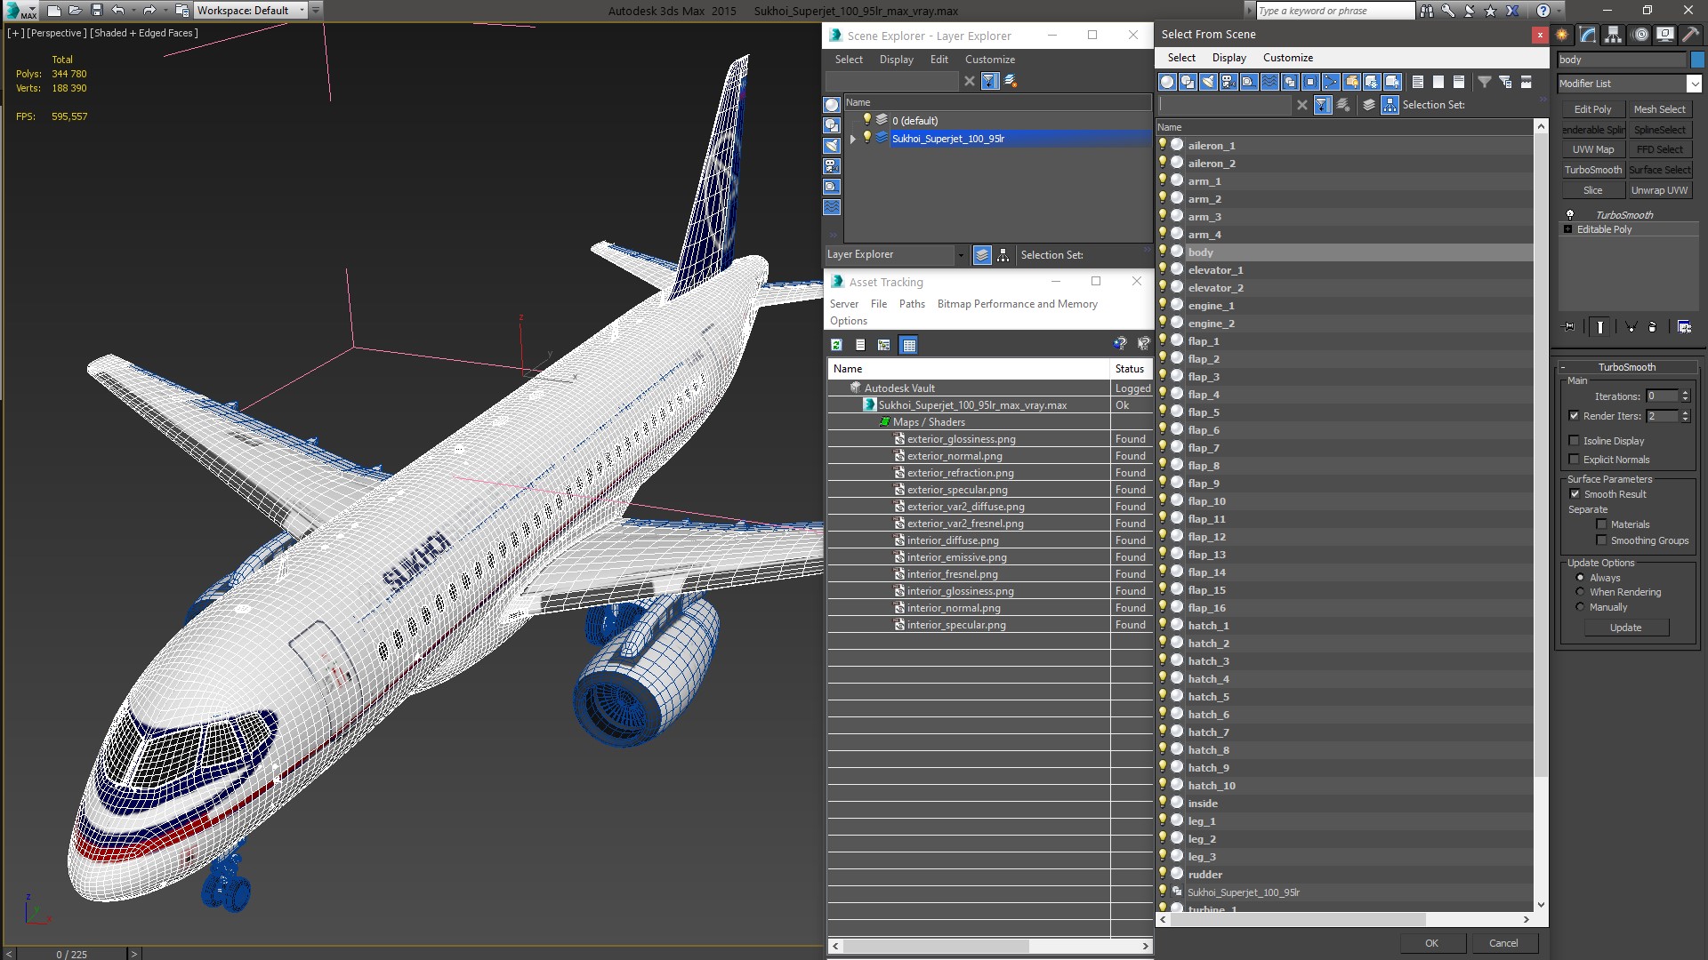Click the Undo arrow icon
The height and width of the screenshot is (960, 1708).
point(117,11)
